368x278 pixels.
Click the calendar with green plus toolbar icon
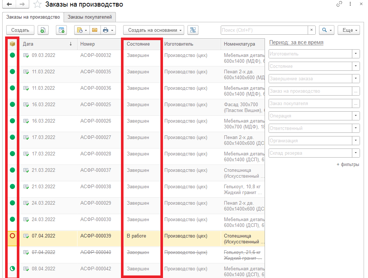[61, 30]
